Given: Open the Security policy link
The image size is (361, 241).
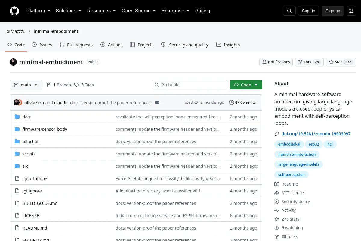Looking at the screenshot, I should click(292, 202).
